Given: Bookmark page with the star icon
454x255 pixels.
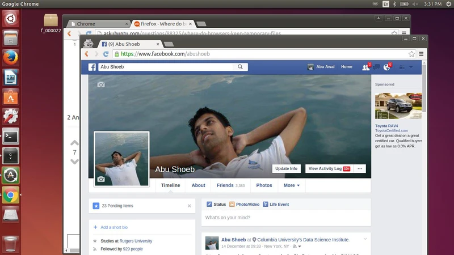Looking at the screenshot, I should (x=411, y=54).
